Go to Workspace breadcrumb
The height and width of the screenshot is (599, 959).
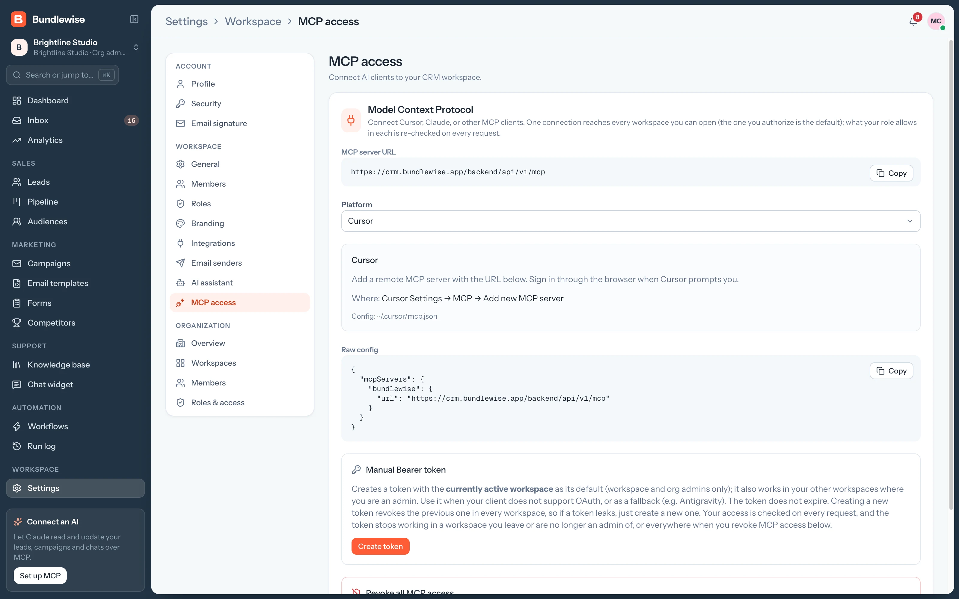click(x=253, y=21)
